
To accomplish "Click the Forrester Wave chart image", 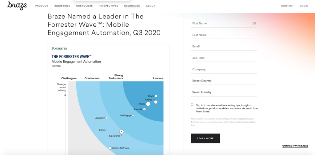I will click(x=109, y=99).
